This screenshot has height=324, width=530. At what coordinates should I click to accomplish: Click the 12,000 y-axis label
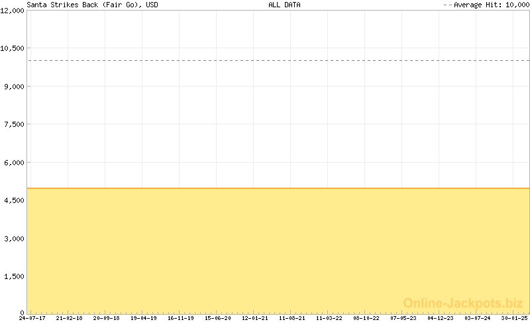(x=13, y=11)
